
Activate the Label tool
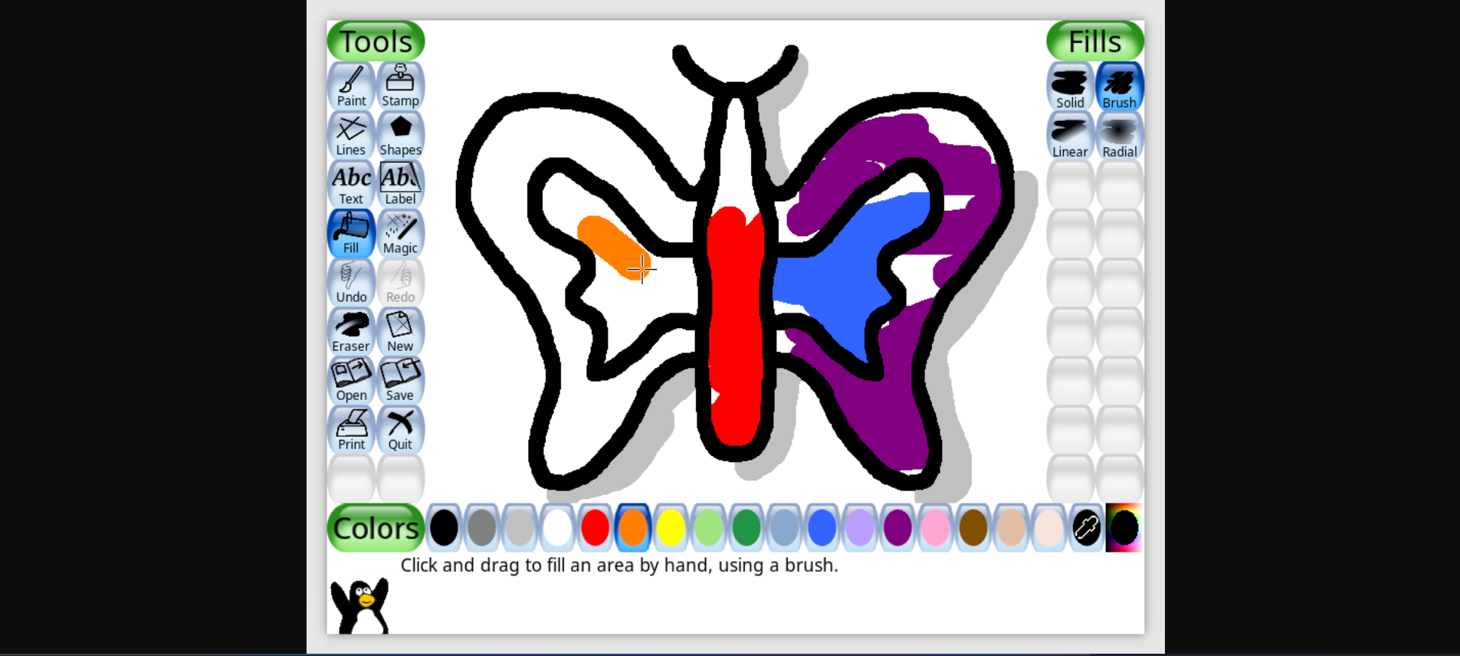(400, 184)
